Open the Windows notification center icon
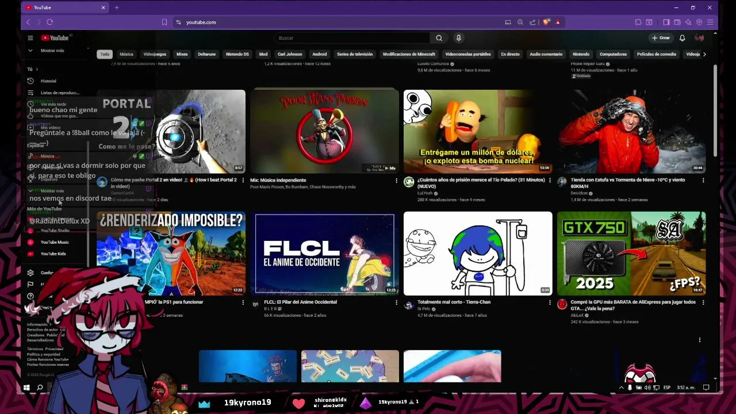 point(706,388)
